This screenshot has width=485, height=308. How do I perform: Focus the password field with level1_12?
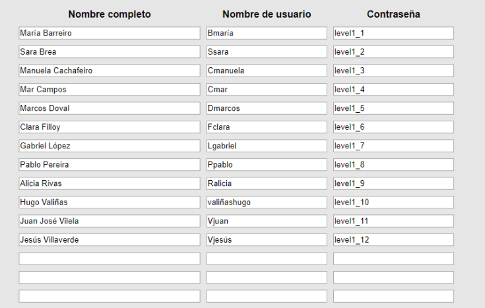[393, 240]
